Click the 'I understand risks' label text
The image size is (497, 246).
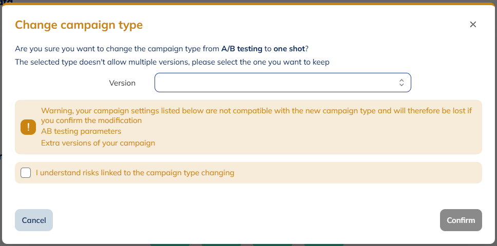[135, 173]
